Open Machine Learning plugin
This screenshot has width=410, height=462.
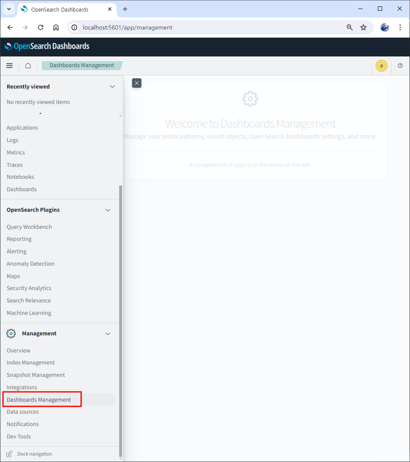click(x=29, y=313)
